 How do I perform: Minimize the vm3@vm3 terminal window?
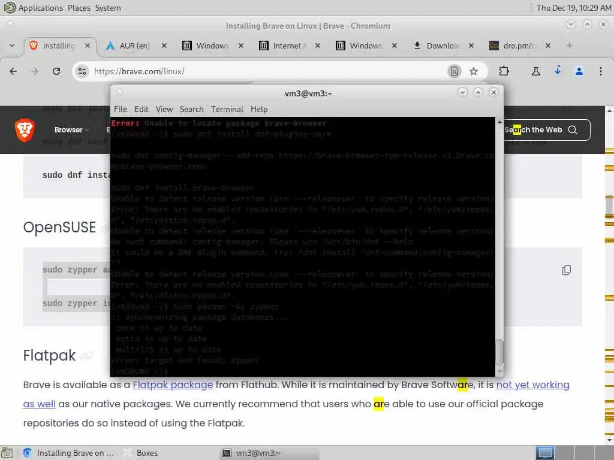pyautogui.click(x=462, y=92)
